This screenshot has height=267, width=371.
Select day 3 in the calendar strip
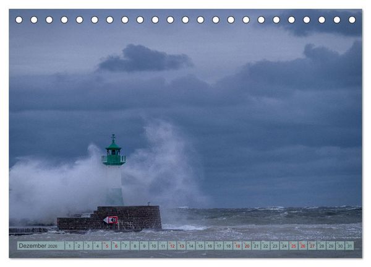click(x=88, y=246)
